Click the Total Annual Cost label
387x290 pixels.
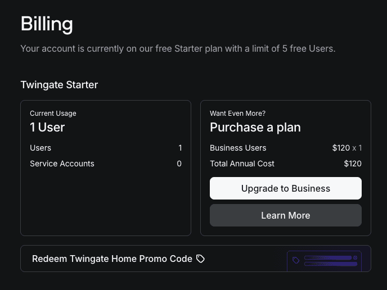(242, 164)
